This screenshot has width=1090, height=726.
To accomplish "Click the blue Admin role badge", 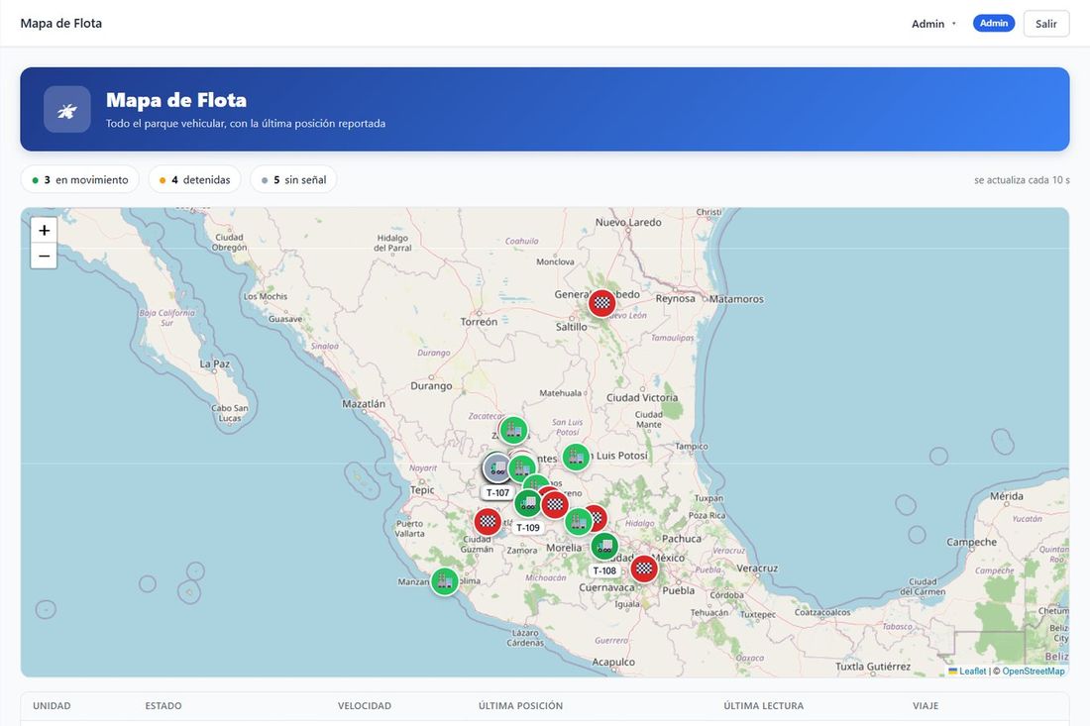I will pyautogui.click(x=993, y=23).
